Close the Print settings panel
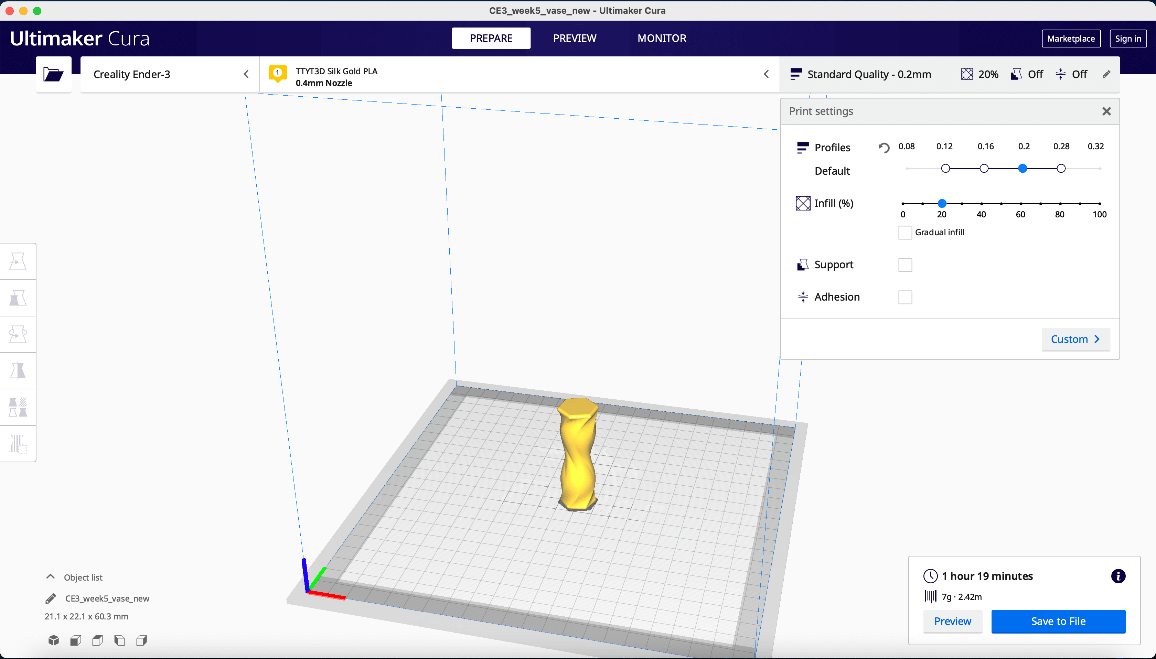Viewport: 1156px width, 659px height. 1106,111
